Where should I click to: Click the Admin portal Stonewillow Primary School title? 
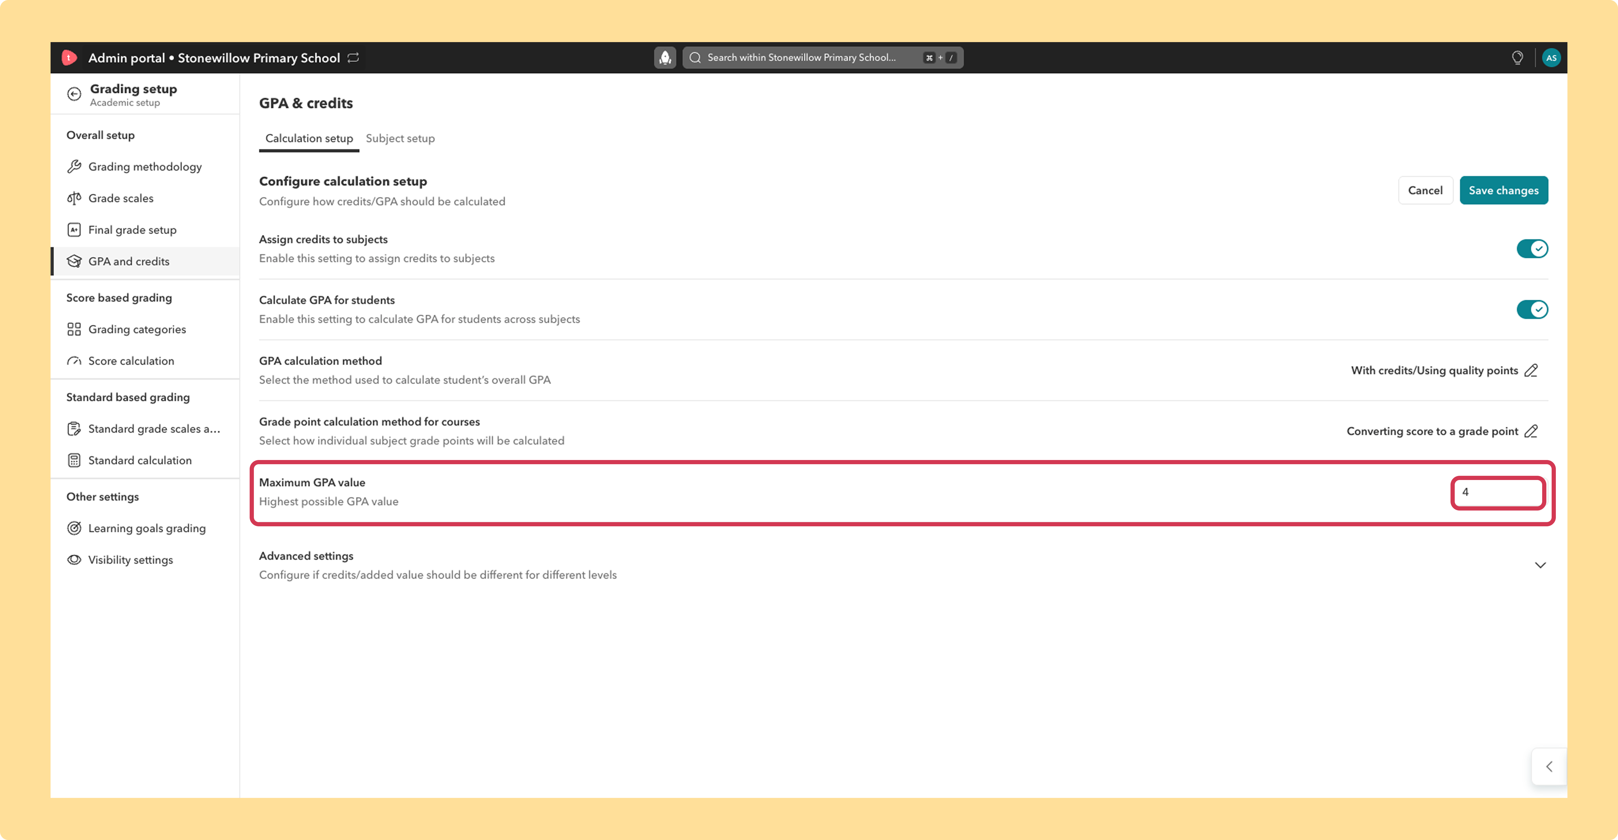(214, 58)
